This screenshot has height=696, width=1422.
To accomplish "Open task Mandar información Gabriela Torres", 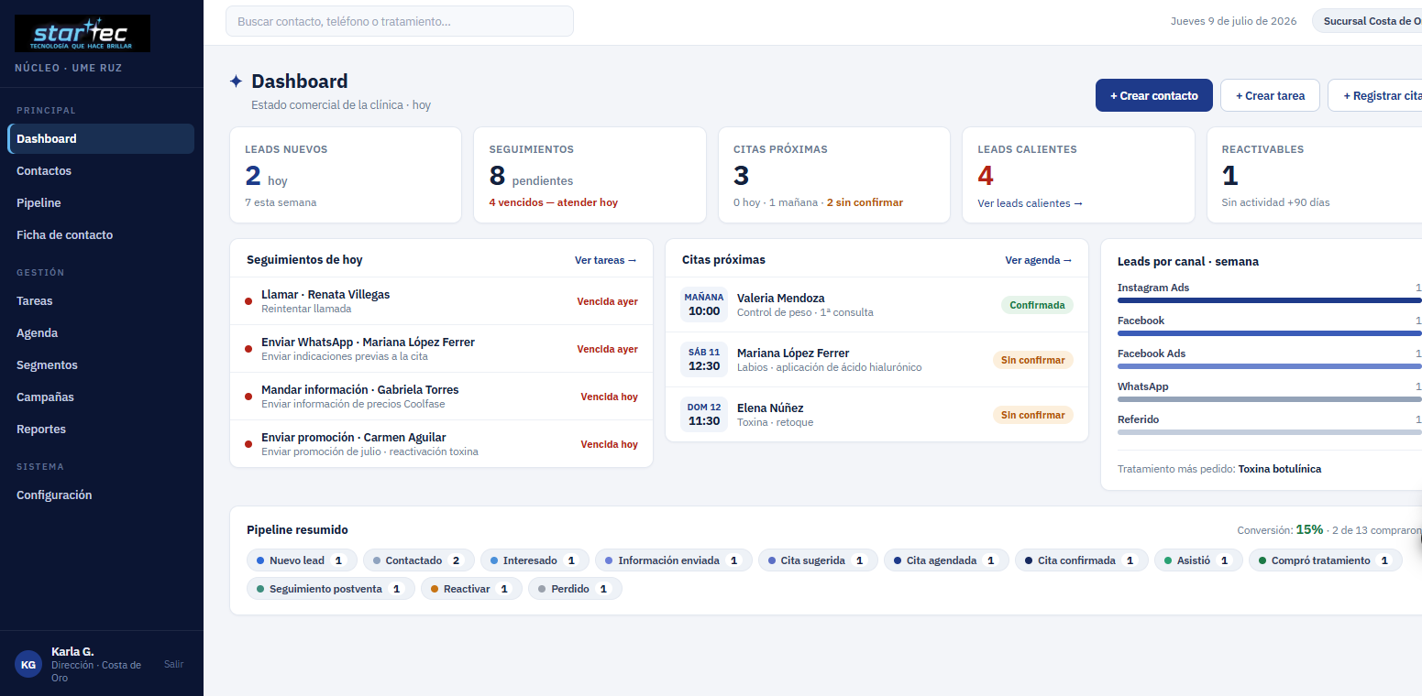I will (441, 397).
